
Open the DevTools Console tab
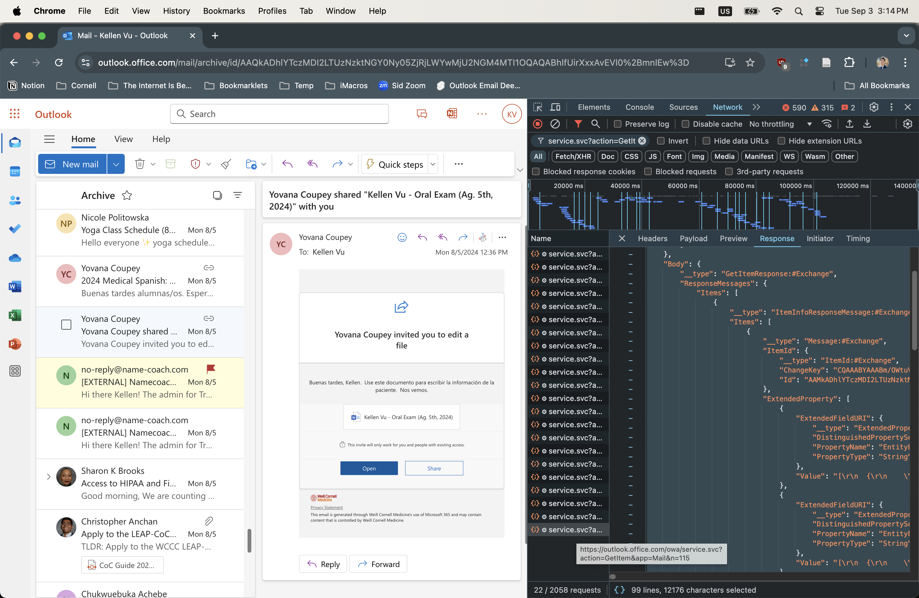[640, 107]
